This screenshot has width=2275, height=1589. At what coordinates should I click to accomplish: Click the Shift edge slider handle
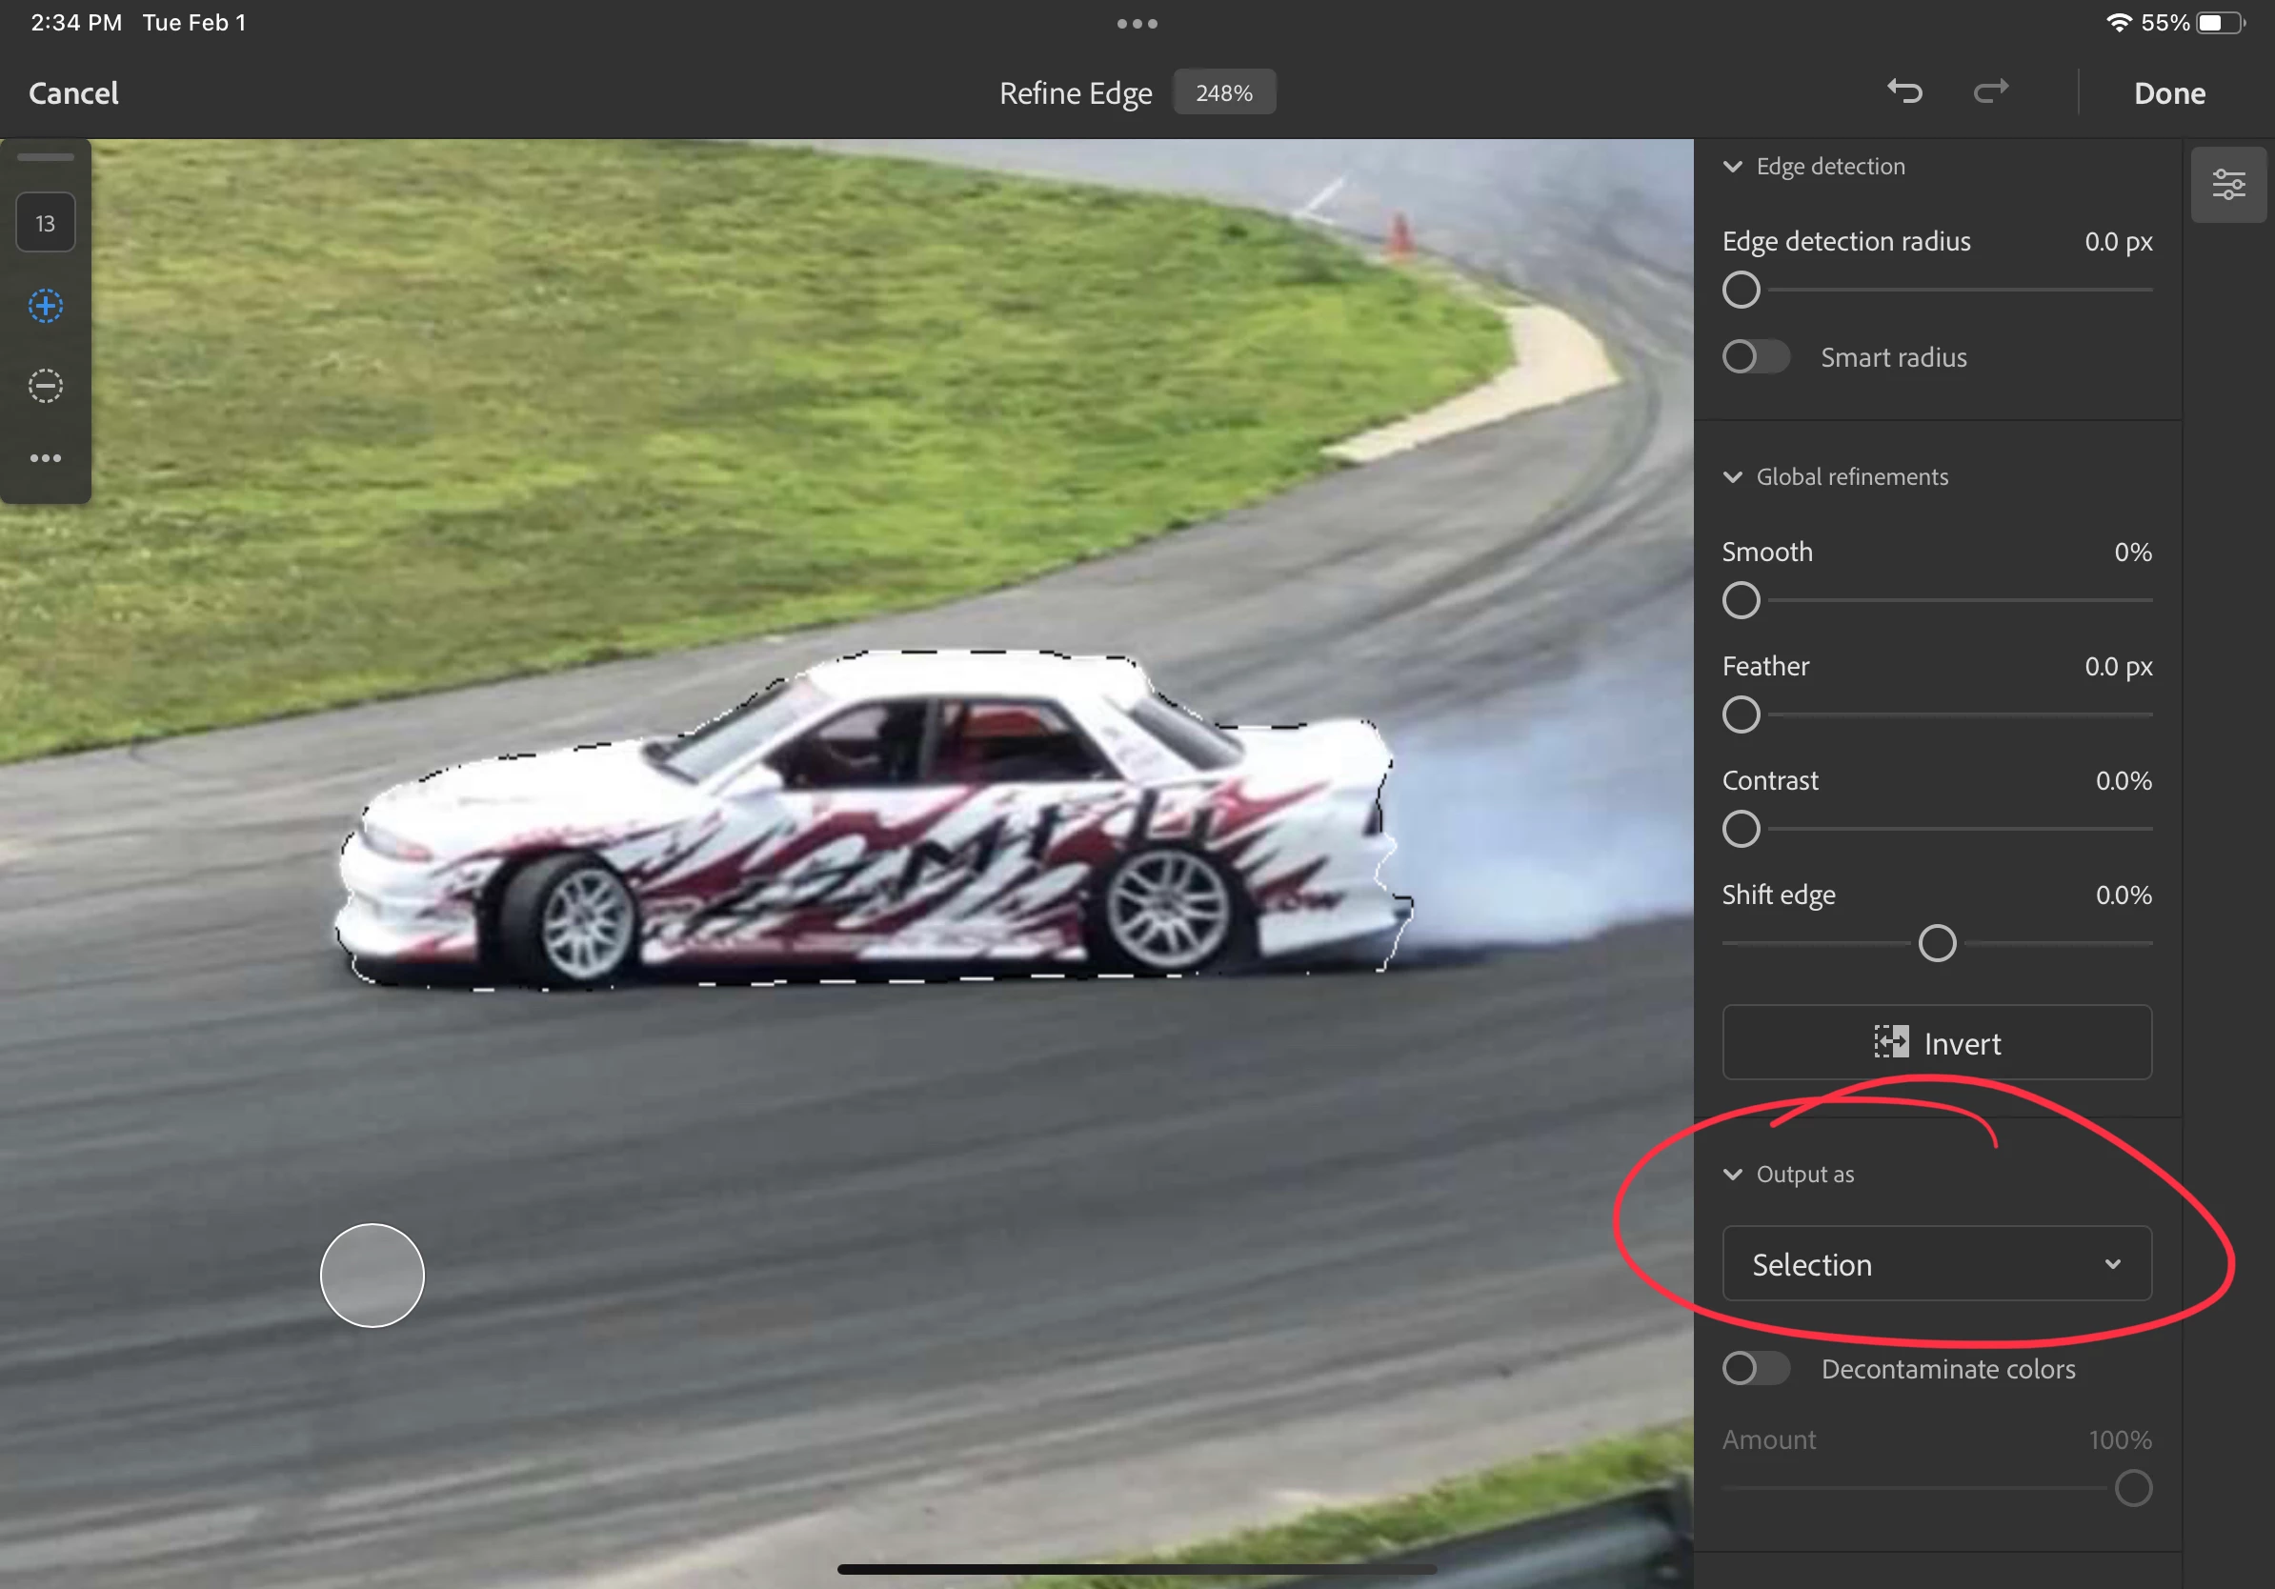[x=1936, y=943]
